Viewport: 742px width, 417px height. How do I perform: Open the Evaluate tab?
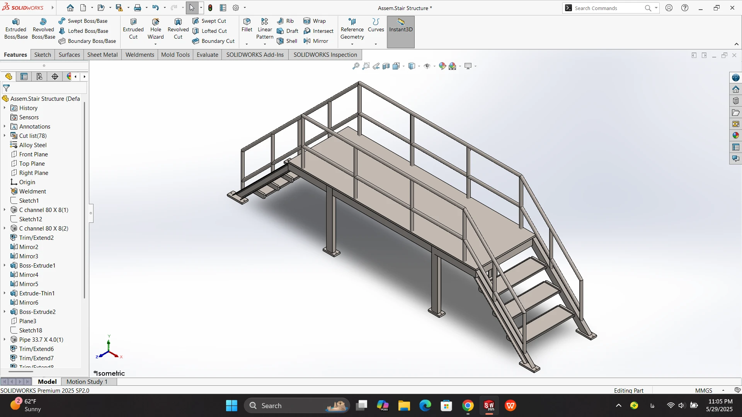207,55
